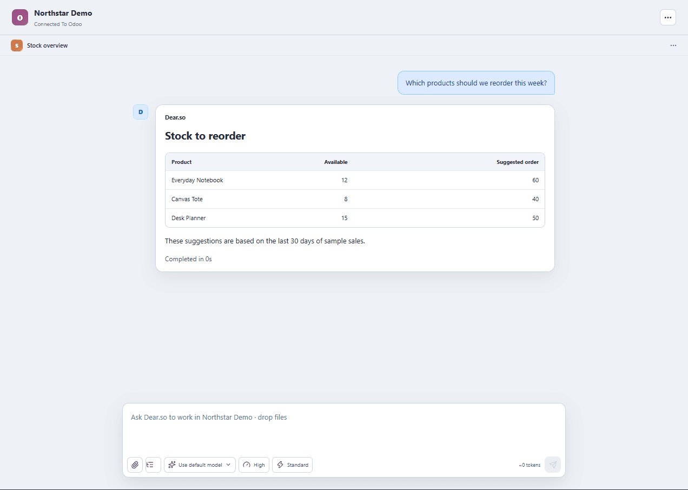
Task: Click the High effort button
Action: pos(254,465)
